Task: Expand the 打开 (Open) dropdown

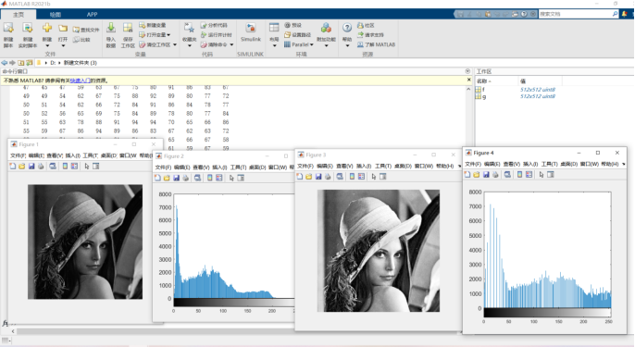Action: (x=63, y=45)
